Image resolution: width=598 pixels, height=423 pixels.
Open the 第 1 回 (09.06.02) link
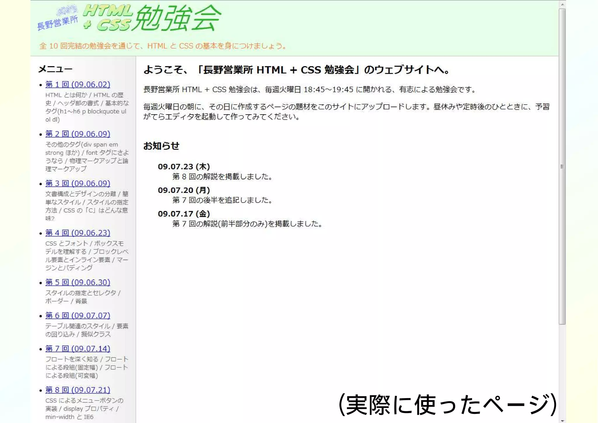(78, 84)
